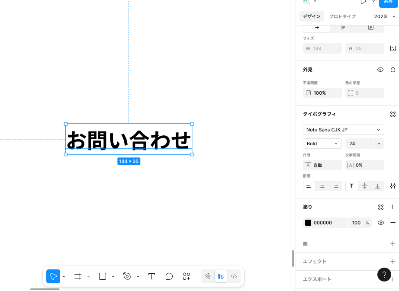Screen dimensions: 399x291
Task: Select the Frame tool in bottom toolbar
Action: click(78, 276)
